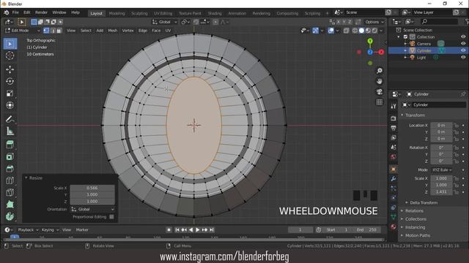Select the Annotate tool
This screenshot has height=263, width=469.
pos(10,119)
